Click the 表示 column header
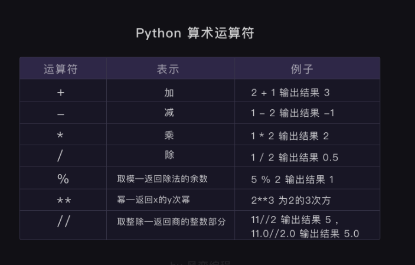 click(168, 69)
